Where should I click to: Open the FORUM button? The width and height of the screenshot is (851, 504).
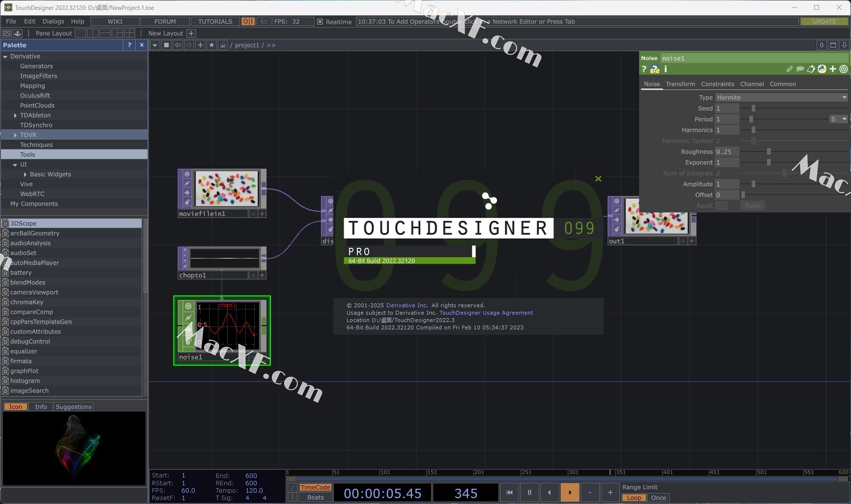coord(165,22)
